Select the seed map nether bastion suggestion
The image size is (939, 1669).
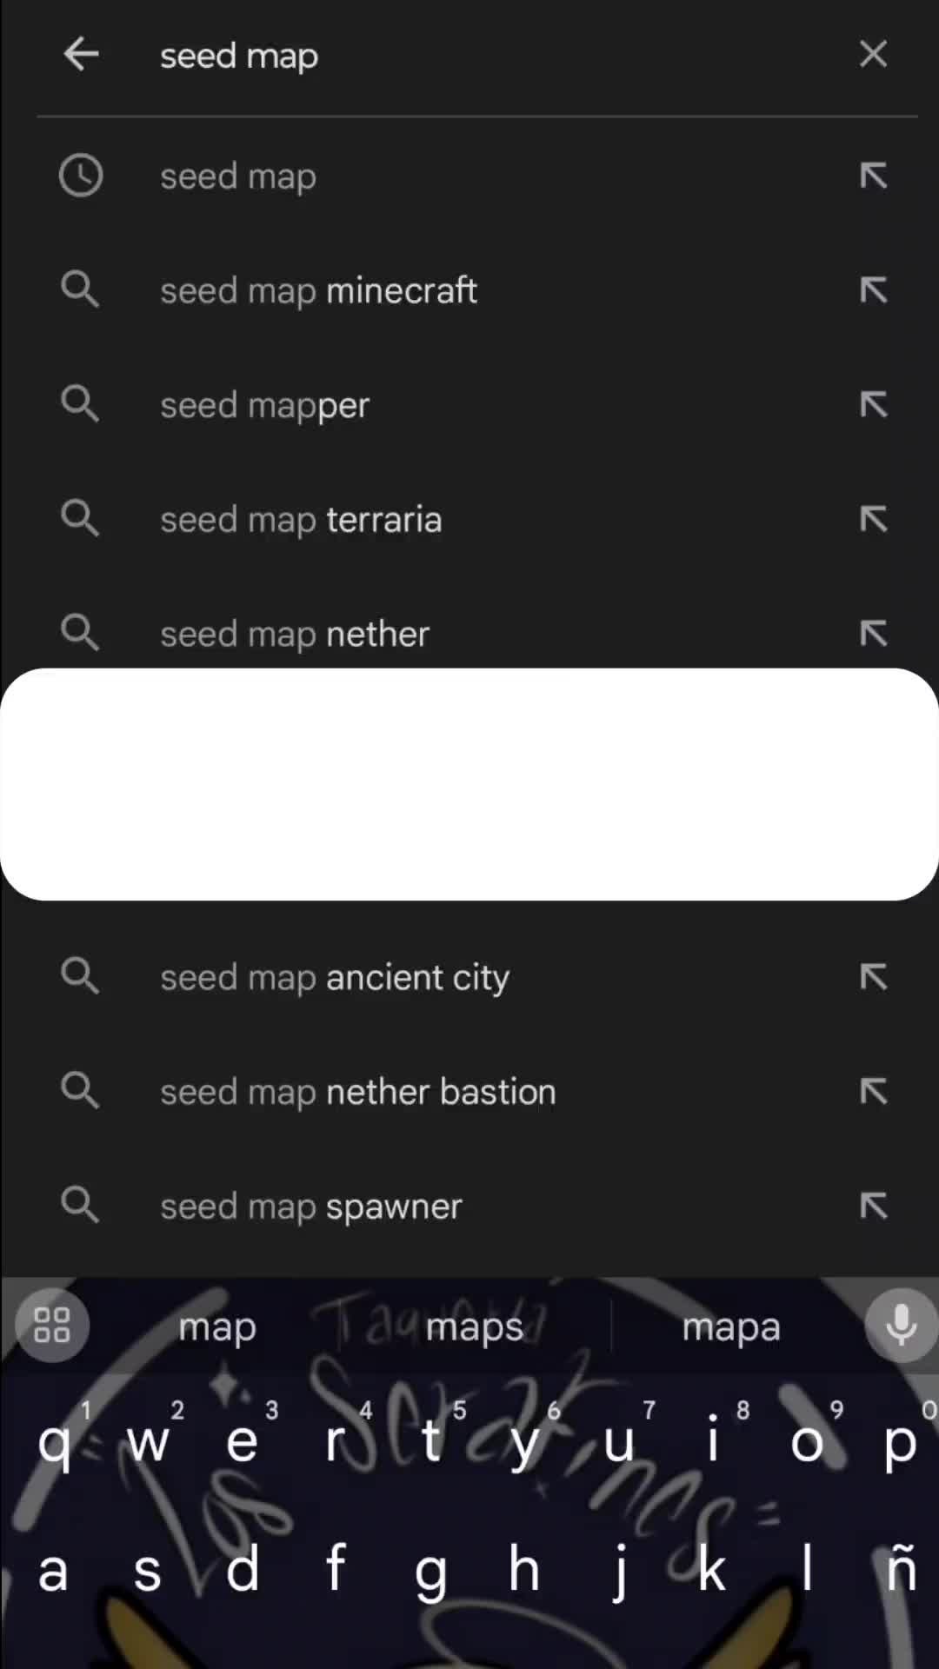click(357, 1092)
